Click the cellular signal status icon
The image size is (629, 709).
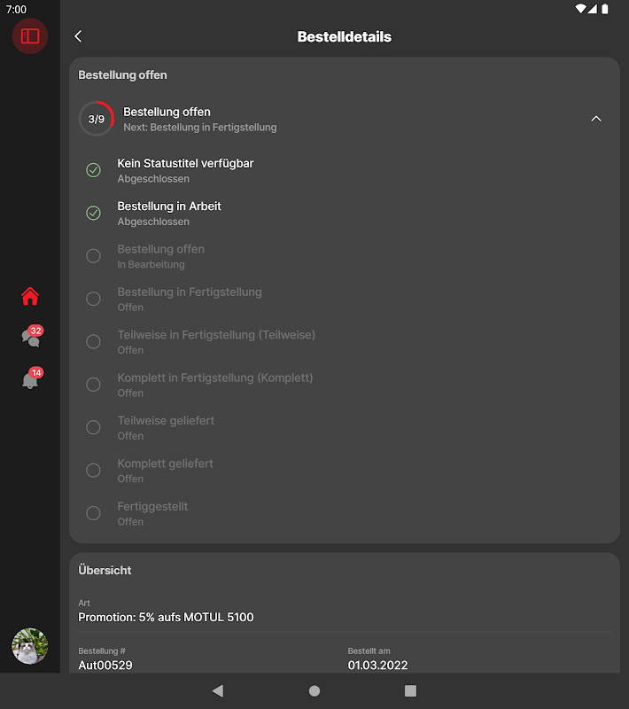pos(593,9)
